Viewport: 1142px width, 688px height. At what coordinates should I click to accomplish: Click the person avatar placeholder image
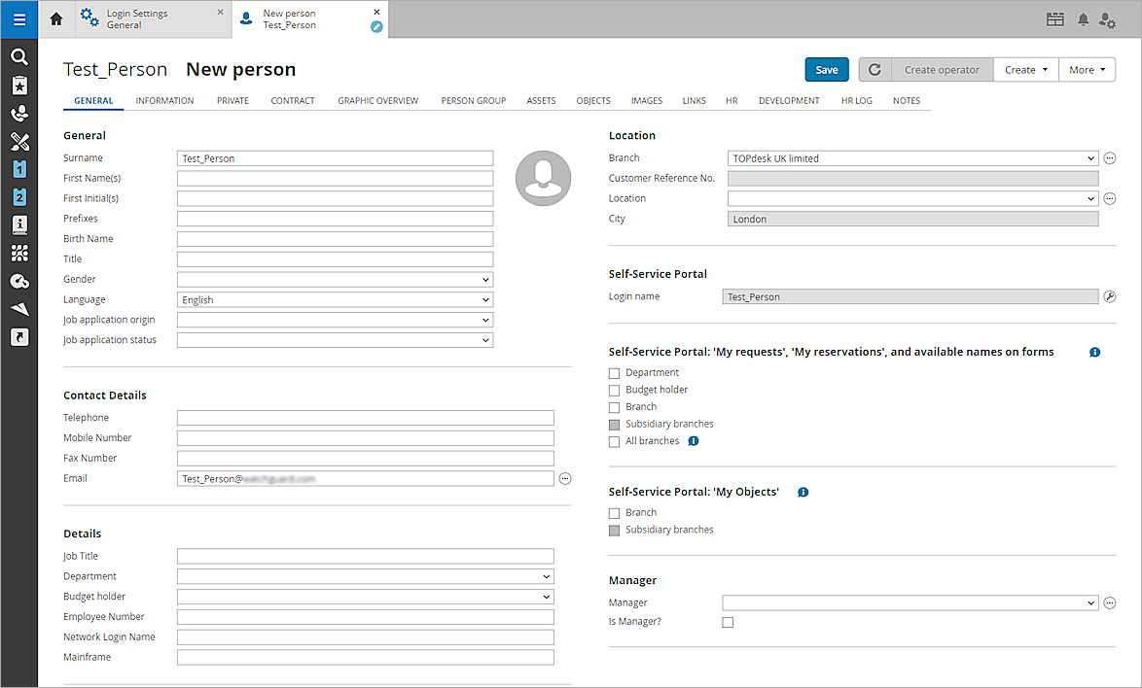point(543,178)
